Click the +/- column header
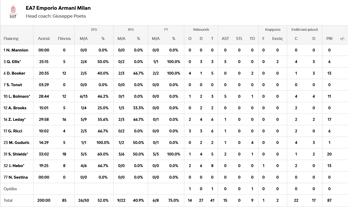The image size is (348, 207). coord(342,39)
